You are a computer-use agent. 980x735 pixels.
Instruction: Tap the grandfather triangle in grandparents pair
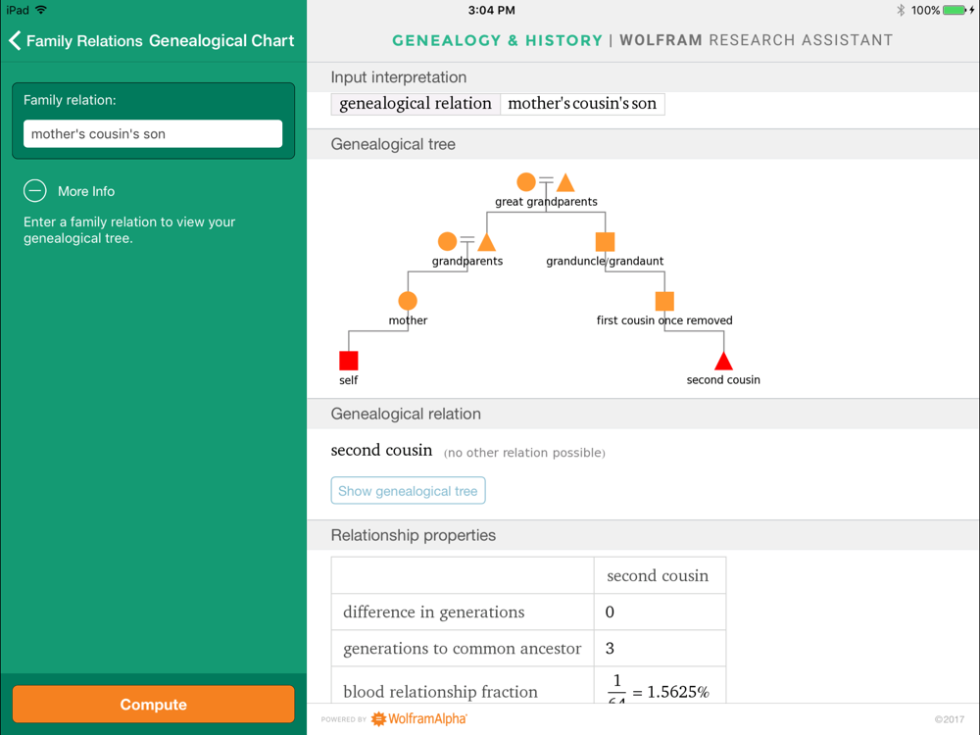(x=486, y=242)
